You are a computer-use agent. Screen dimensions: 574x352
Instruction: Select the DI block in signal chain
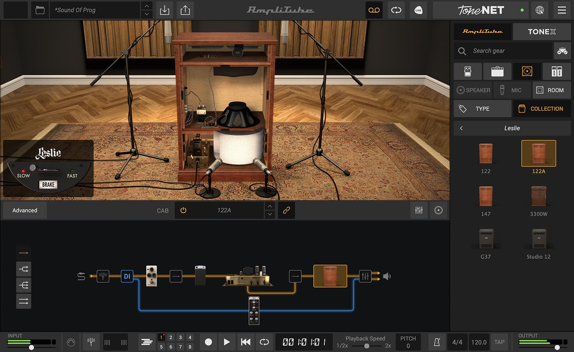[127, 276]
